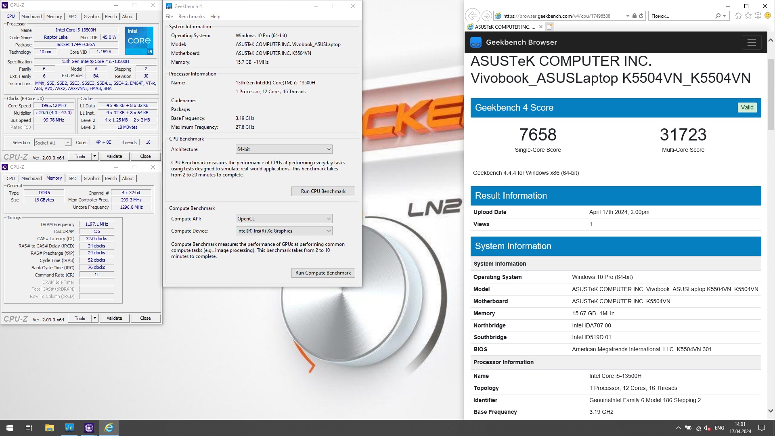
Task: Click the Поиск search input field
Action: (x=681, y=16)
